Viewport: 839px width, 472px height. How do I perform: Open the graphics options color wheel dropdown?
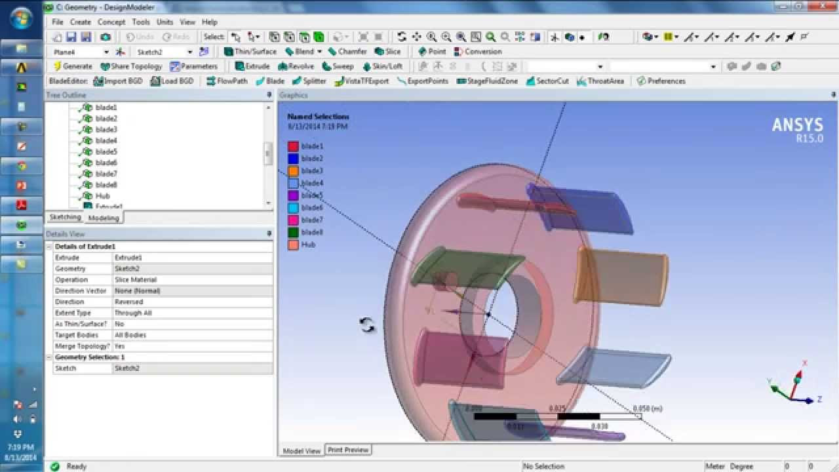657,37
